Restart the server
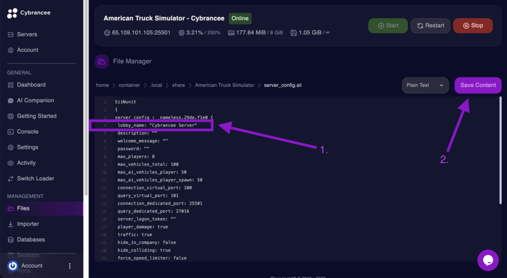The height and width of the screenshot is (278, 507). (430, 26)
